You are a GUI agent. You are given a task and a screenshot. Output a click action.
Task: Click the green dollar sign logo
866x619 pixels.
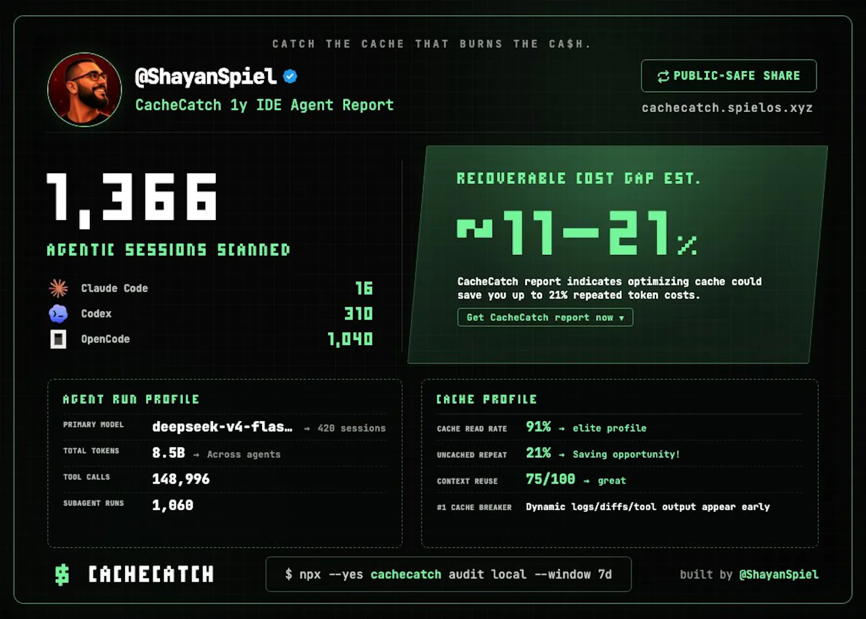[62, 575]
